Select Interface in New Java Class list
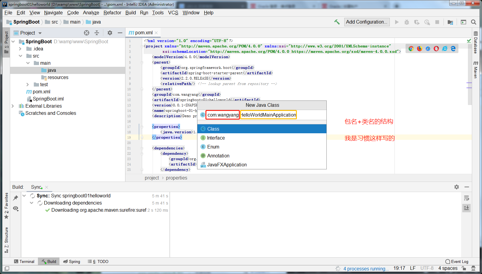The image size is (482, 274). (262, 138)
